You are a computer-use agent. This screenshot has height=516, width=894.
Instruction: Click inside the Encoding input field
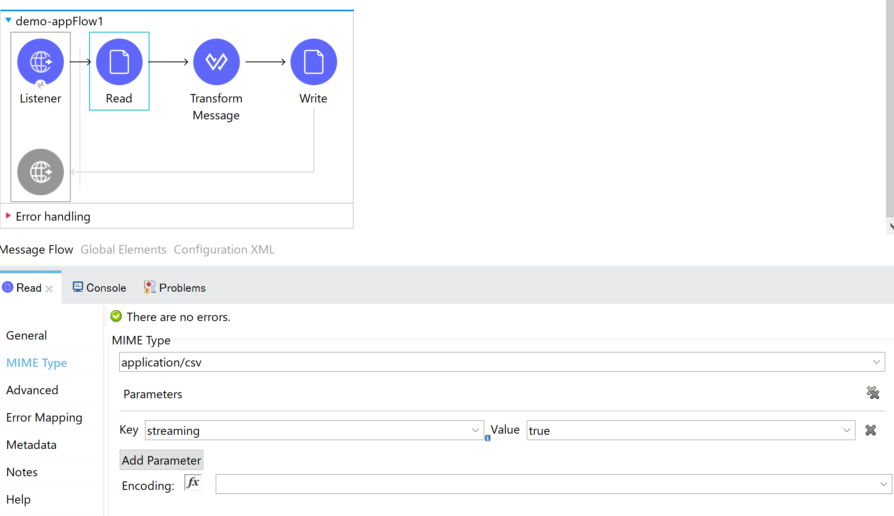click(546, 484)
